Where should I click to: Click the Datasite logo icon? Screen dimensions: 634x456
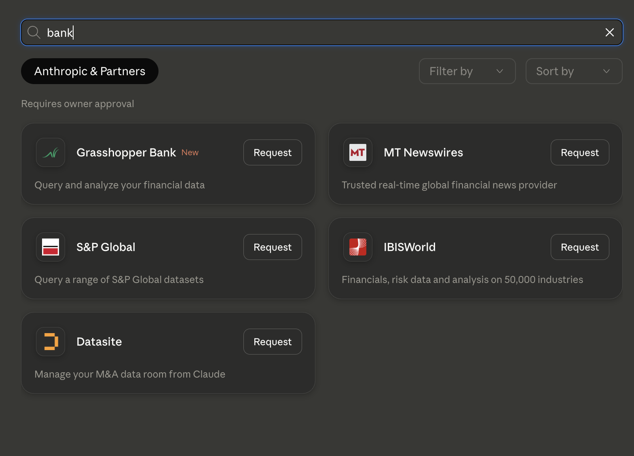pyautogui.click(x=51, y=342)
